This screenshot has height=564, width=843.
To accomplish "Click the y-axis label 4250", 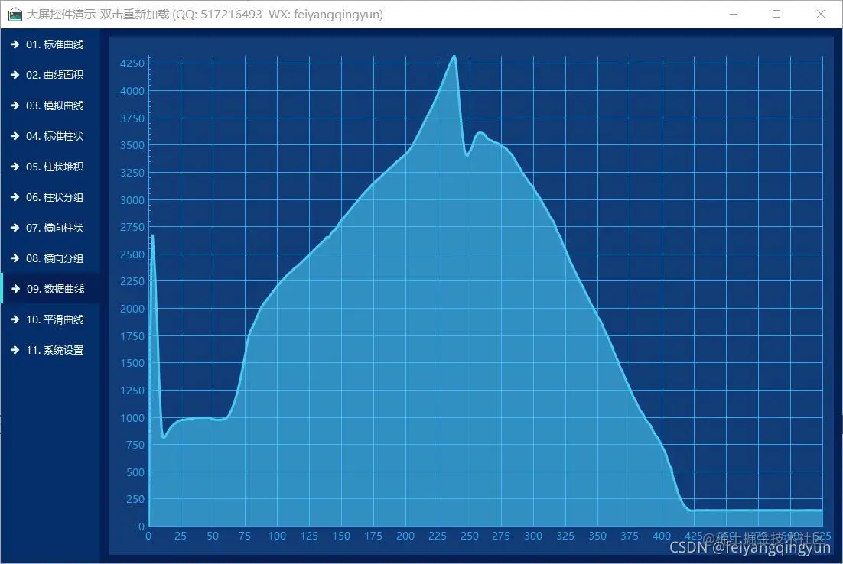I will (132, 63).
